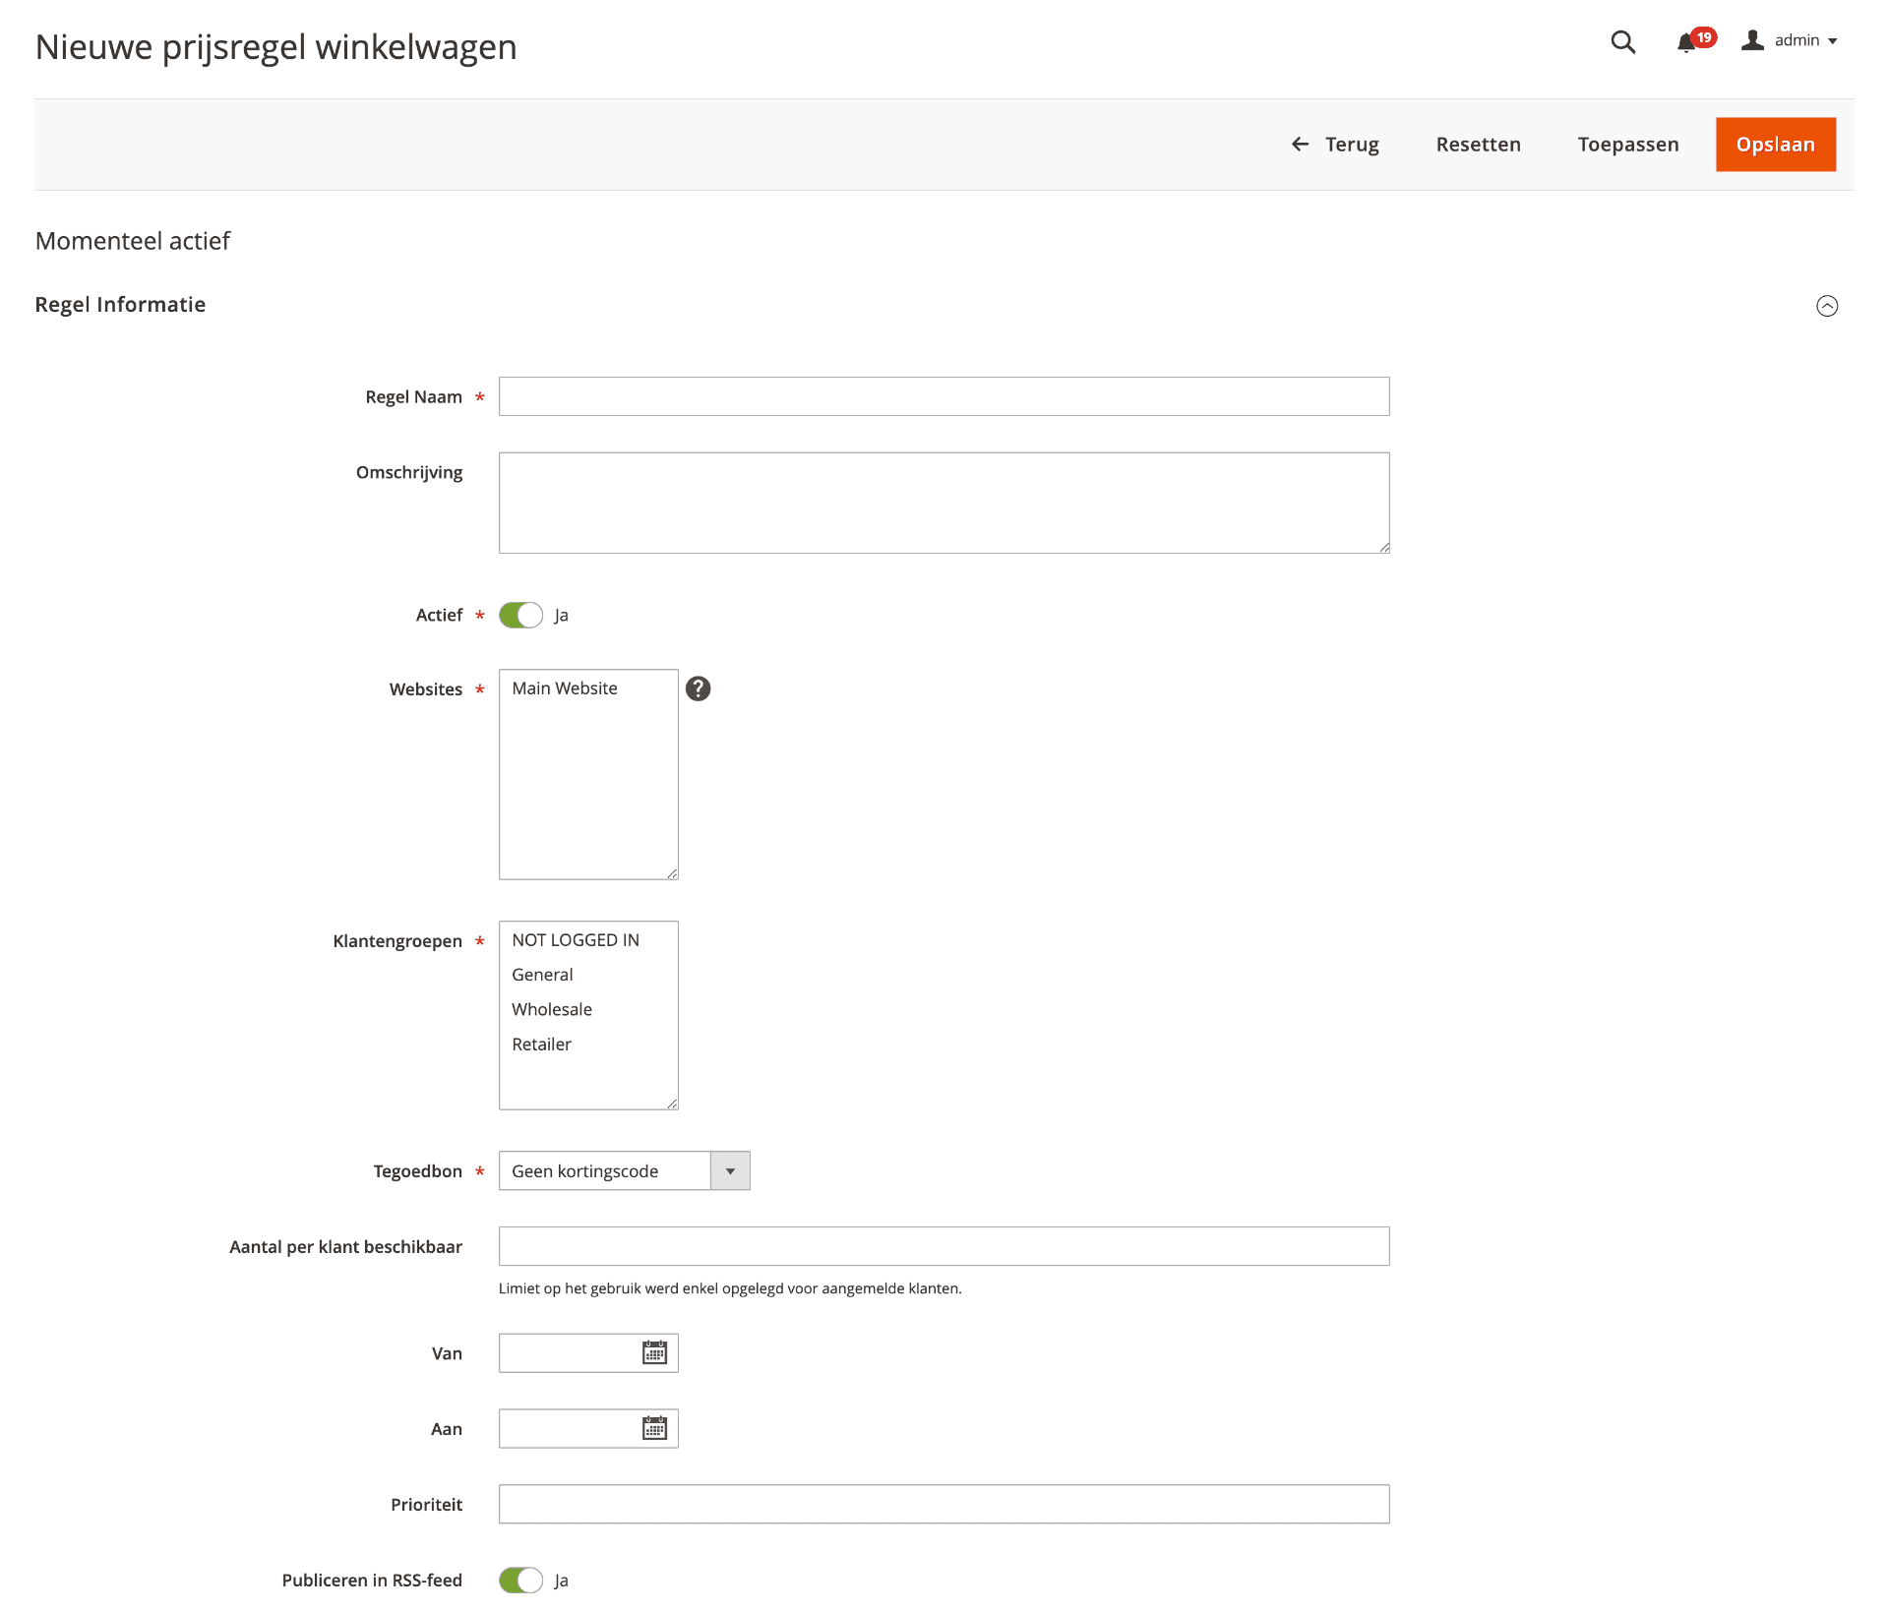Click the search icon in the header
The height and width of the screenshot is (1612, 1889).
(x=1625, y=40)
